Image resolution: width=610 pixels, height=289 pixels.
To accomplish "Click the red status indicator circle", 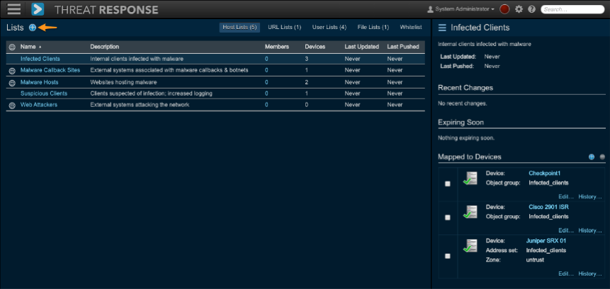I will point(504,9).
